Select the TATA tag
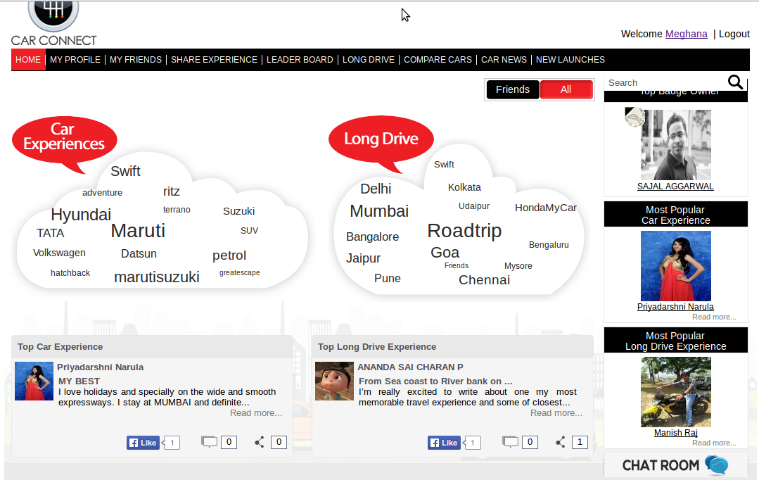This screenshot has width=759, height=480. pyautogui.click(x=51, y=234)
